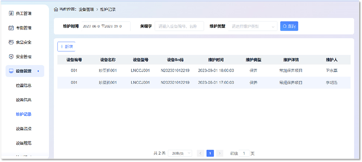Click LNCCJ001 in the 2023-09-01 row
The height and width of the screenshot is (162, 362).
tap(140, 70)
